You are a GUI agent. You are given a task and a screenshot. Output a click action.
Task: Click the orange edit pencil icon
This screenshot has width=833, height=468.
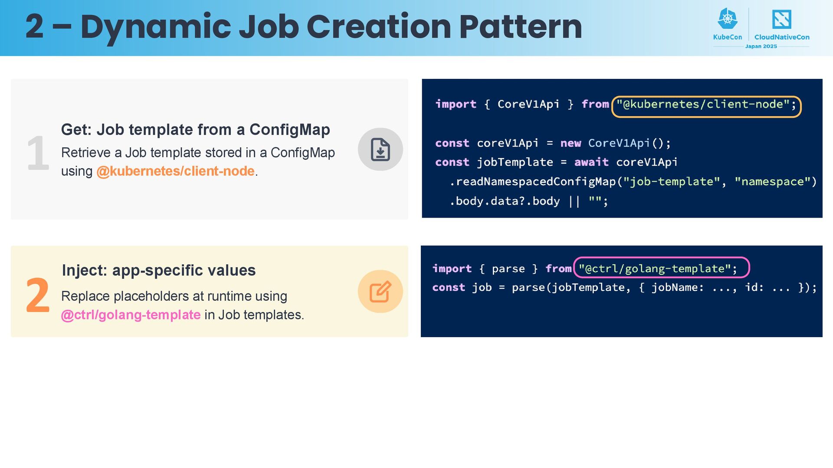click(x=380, y=292)
